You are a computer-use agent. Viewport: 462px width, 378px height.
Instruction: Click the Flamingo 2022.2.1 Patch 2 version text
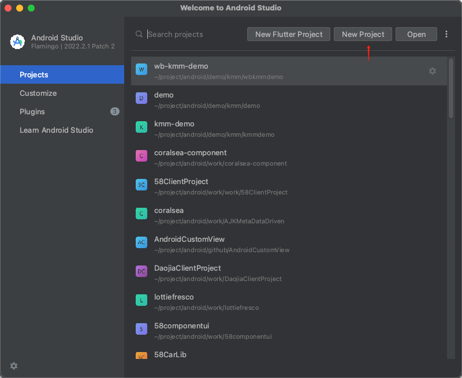[x=73, y=46]
